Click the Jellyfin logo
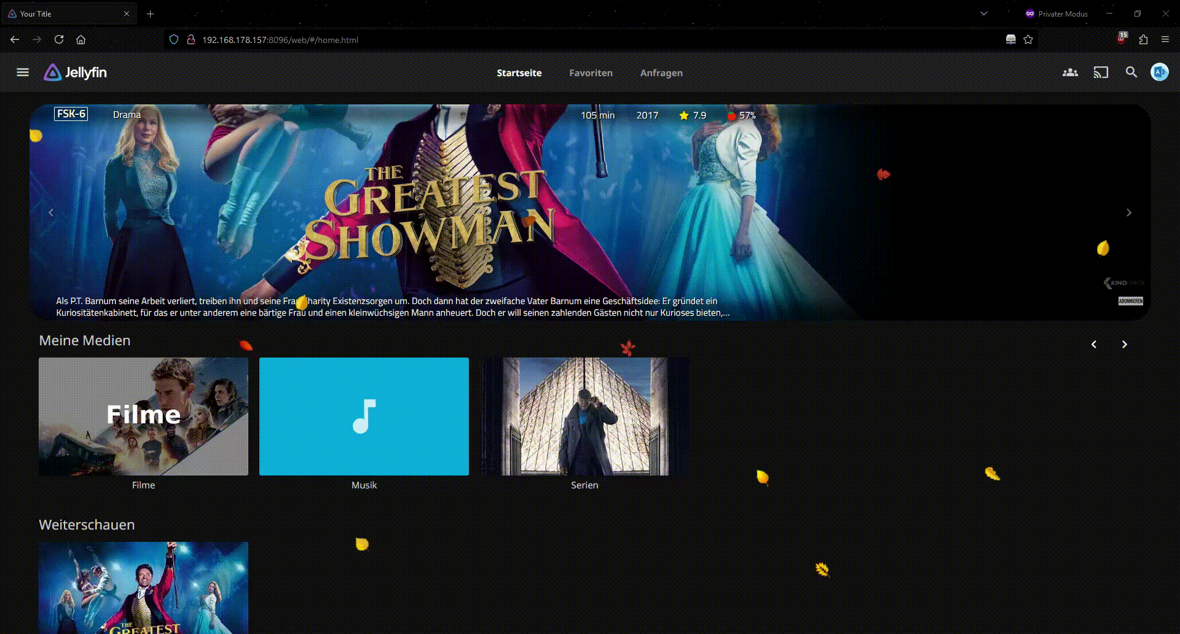This screenshot has width=1180, height=634. pyautogui.click(x=76, y=72)
